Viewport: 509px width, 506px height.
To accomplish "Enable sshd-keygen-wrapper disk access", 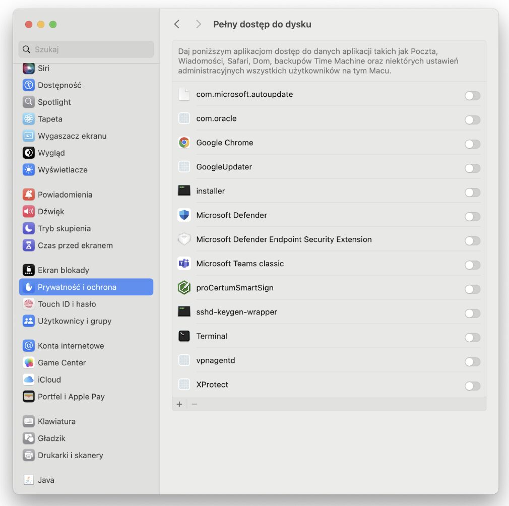I will 472,313.
